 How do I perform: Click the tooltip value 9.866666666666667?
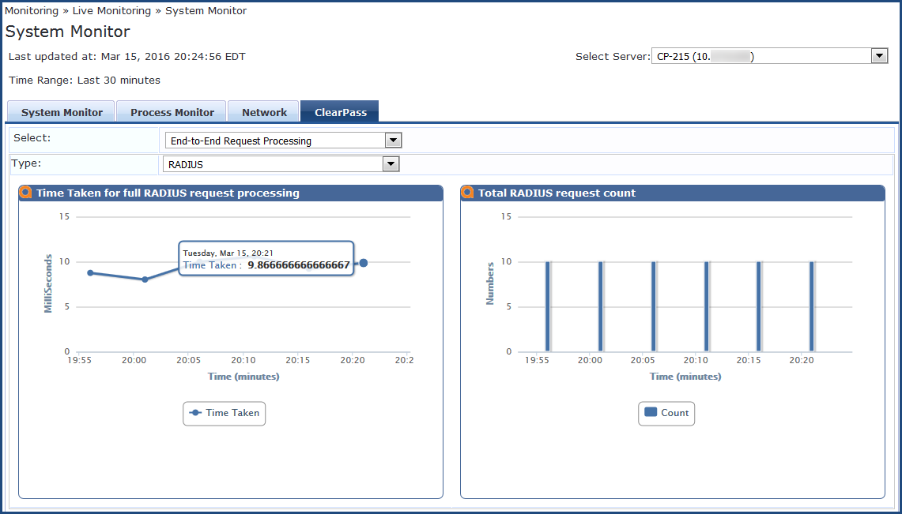click(299, 265)
